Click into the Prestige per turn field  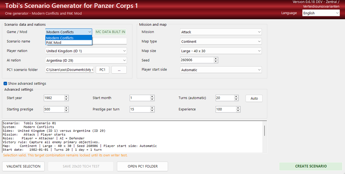tap(140, 109)
